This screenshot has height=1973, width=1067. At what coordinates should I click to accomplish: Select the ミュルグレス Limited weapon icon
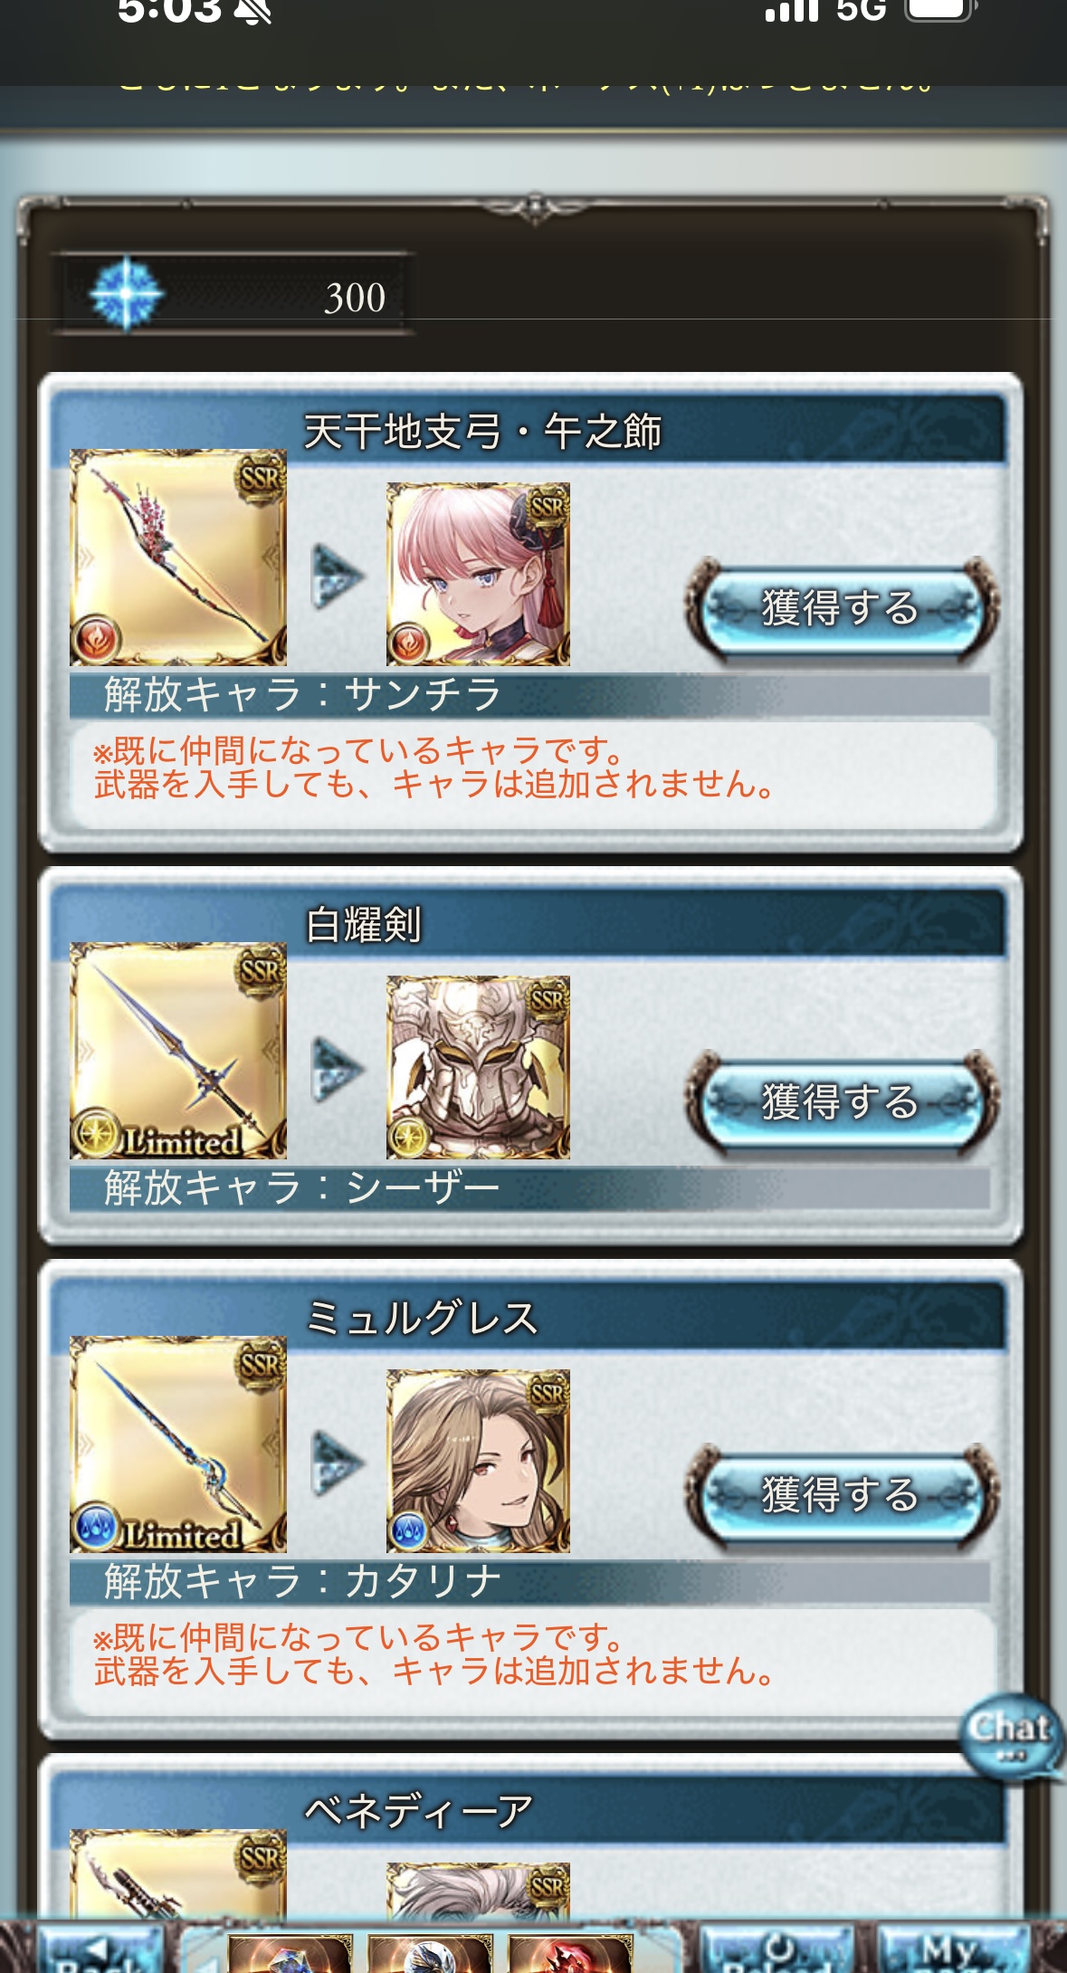[178, 1444]
